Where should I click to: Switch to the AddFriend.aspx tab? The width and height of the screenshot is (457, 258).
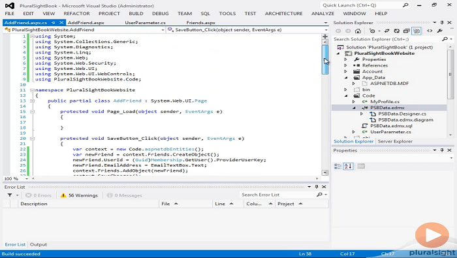pos(86,22)
